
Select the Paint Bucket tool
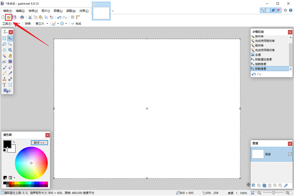(x=5, y=61)
